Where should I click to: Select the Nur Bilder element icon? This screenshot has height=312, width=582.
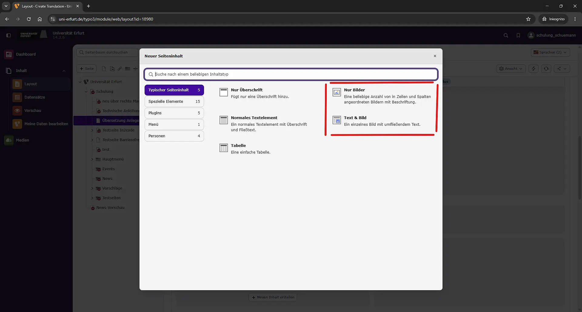(x=337, y=92)
